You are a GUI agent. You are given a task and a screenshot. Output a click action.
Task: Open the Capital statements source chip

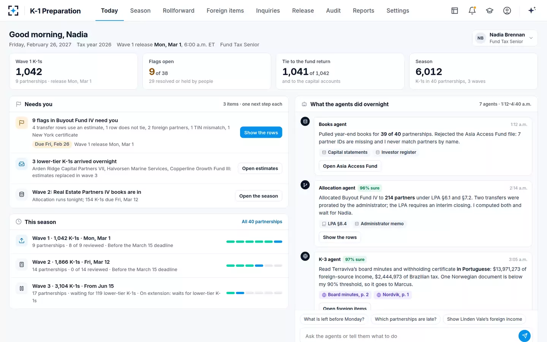(x=345, y=152)
